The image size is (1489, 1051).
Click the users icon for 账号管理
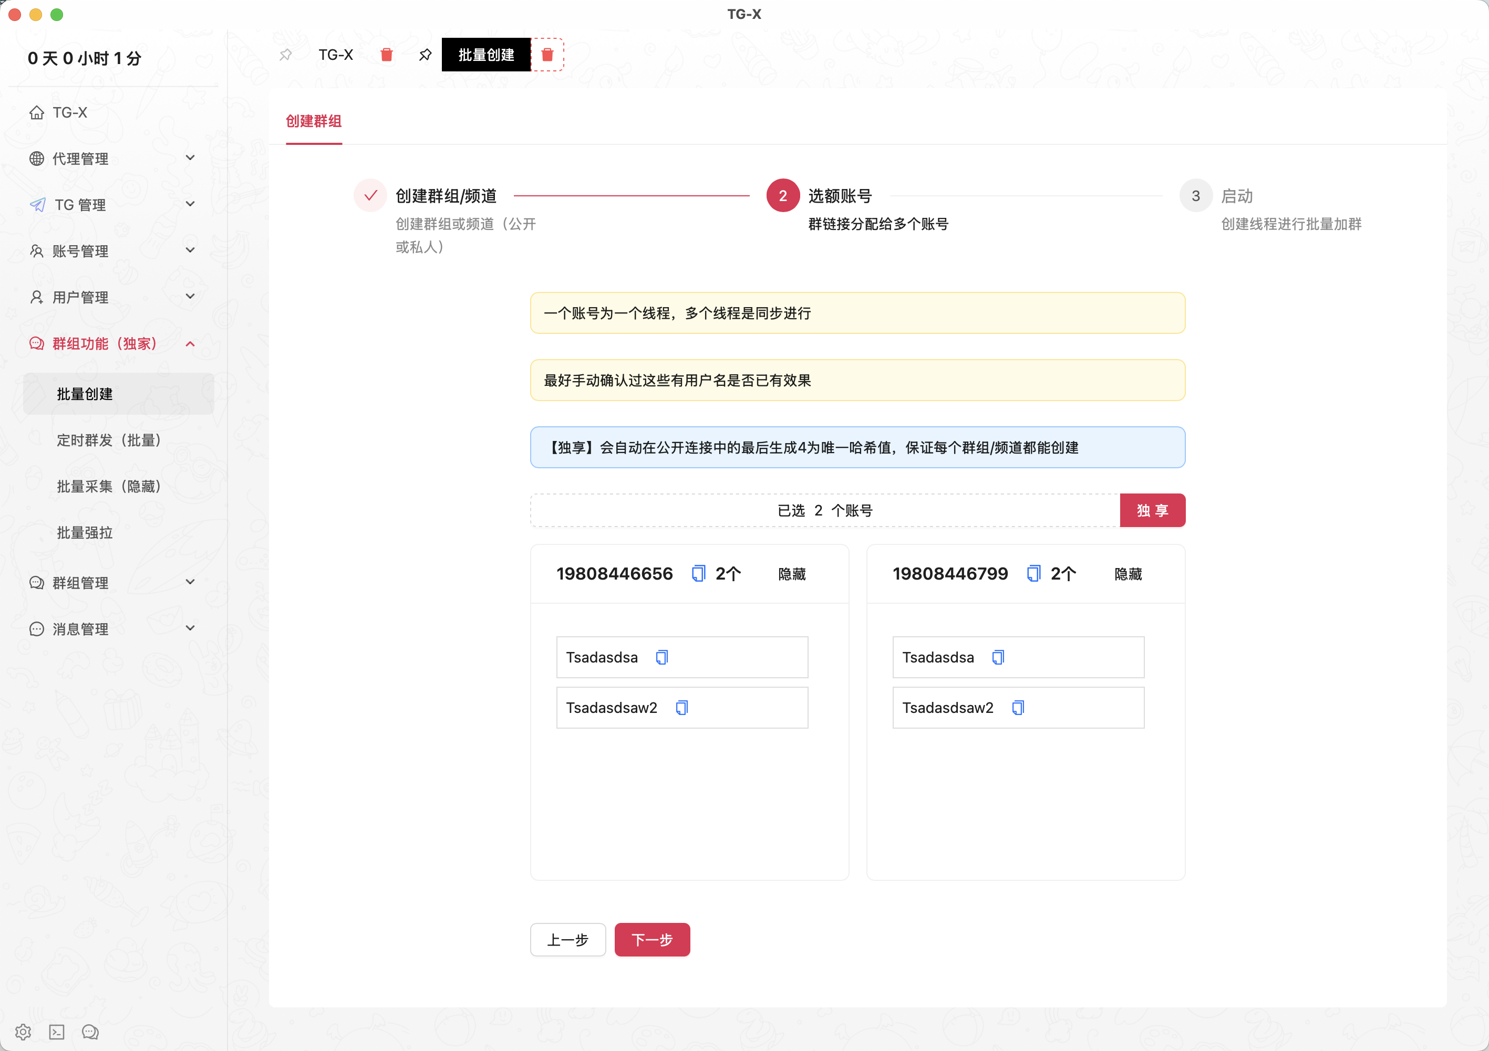point(37,251)
